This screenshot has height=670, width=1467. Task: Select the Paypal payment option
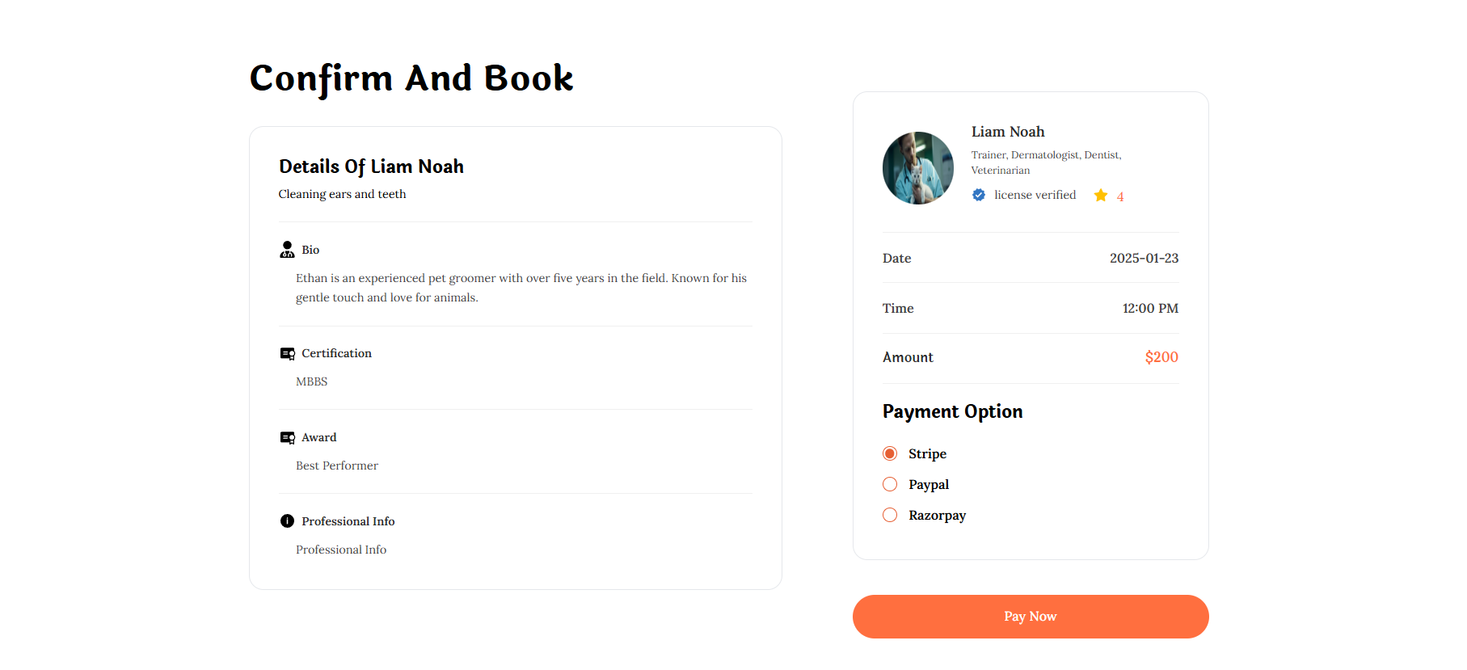point(890,484)
